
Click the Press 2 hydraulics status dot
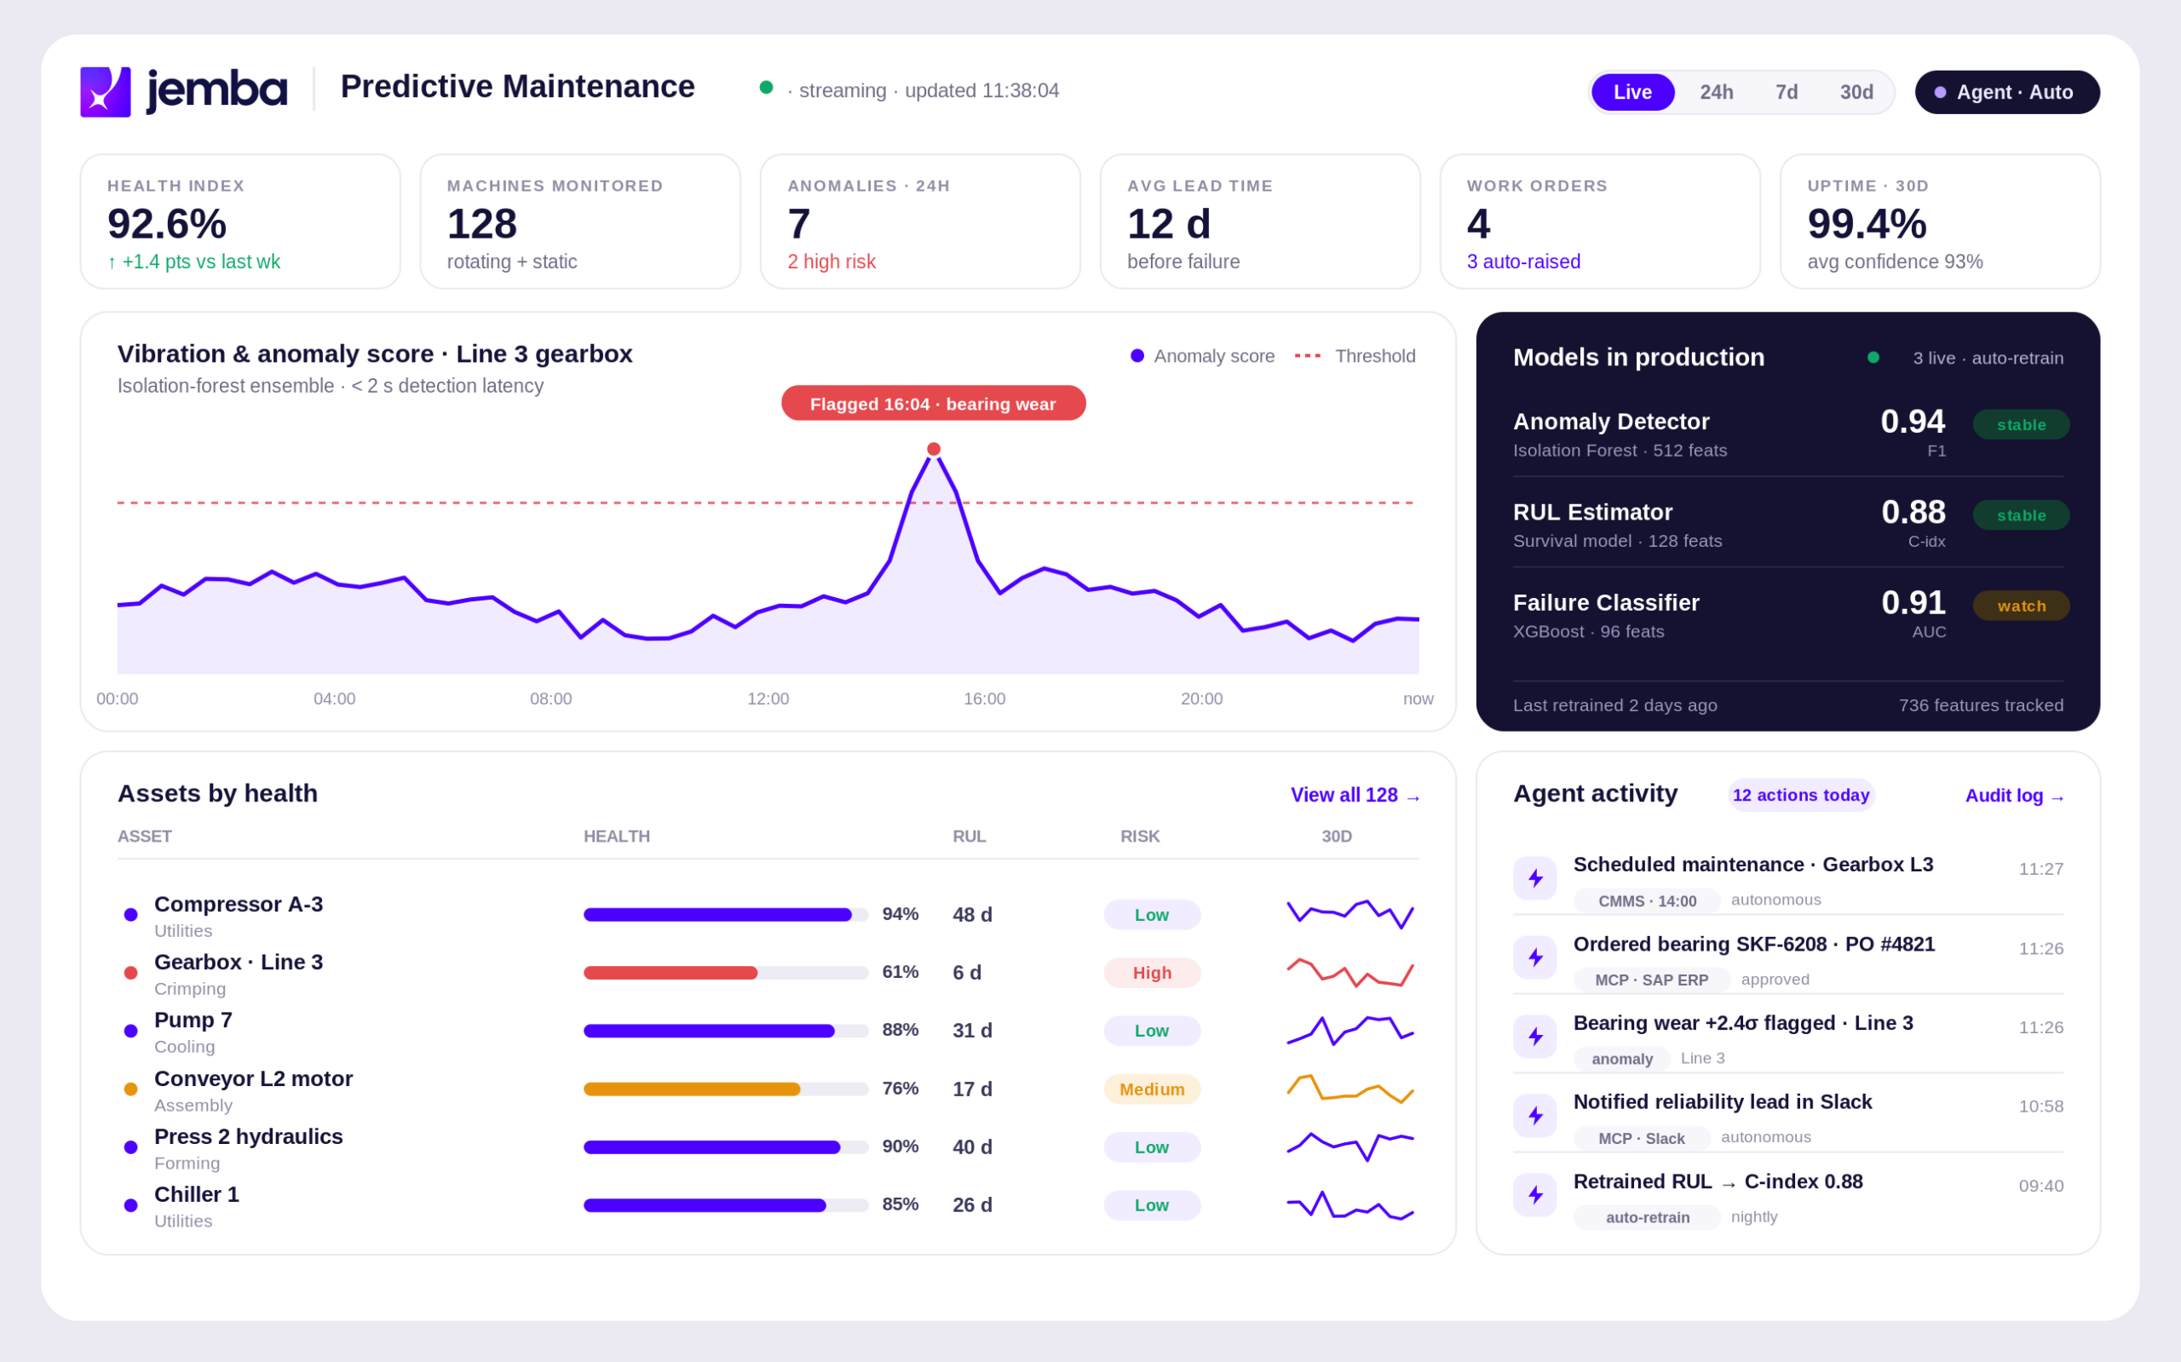[130, 1146]
